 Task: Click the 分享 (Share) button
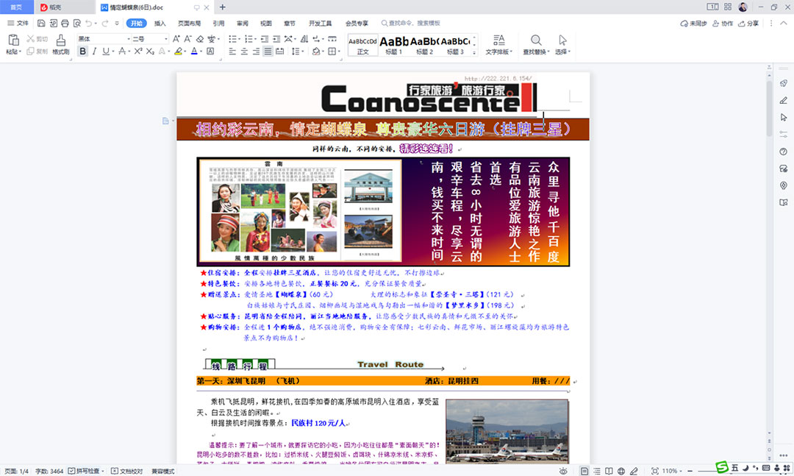[x=749, y=24]
